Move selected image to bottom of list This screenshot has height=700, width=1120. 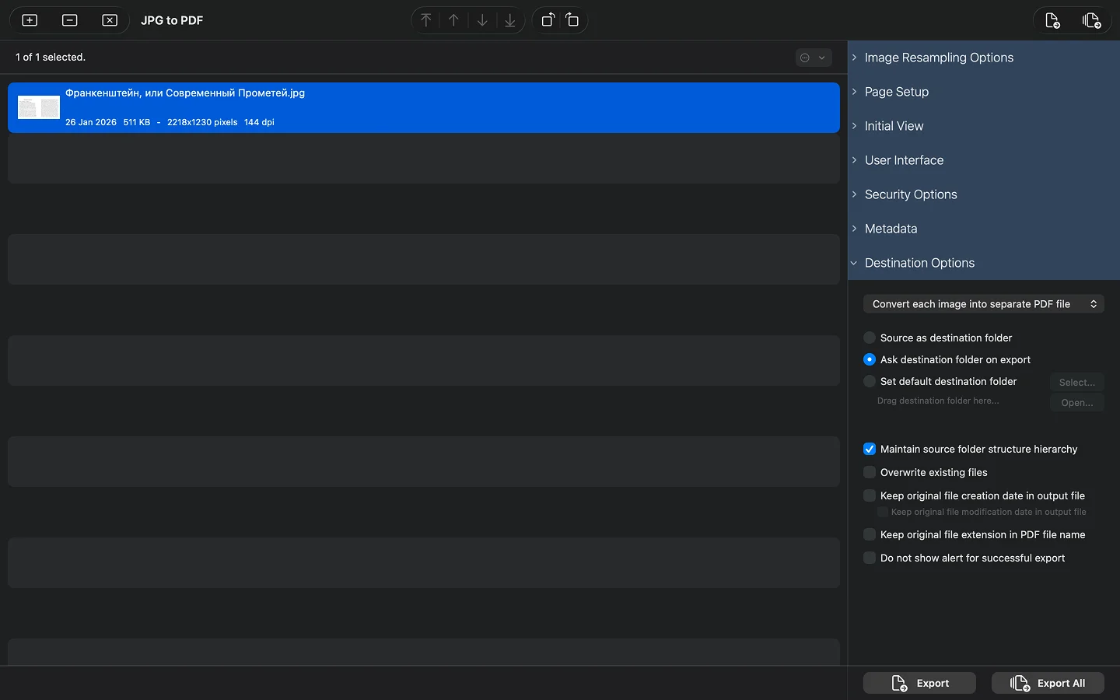click(x=510, y=20)
